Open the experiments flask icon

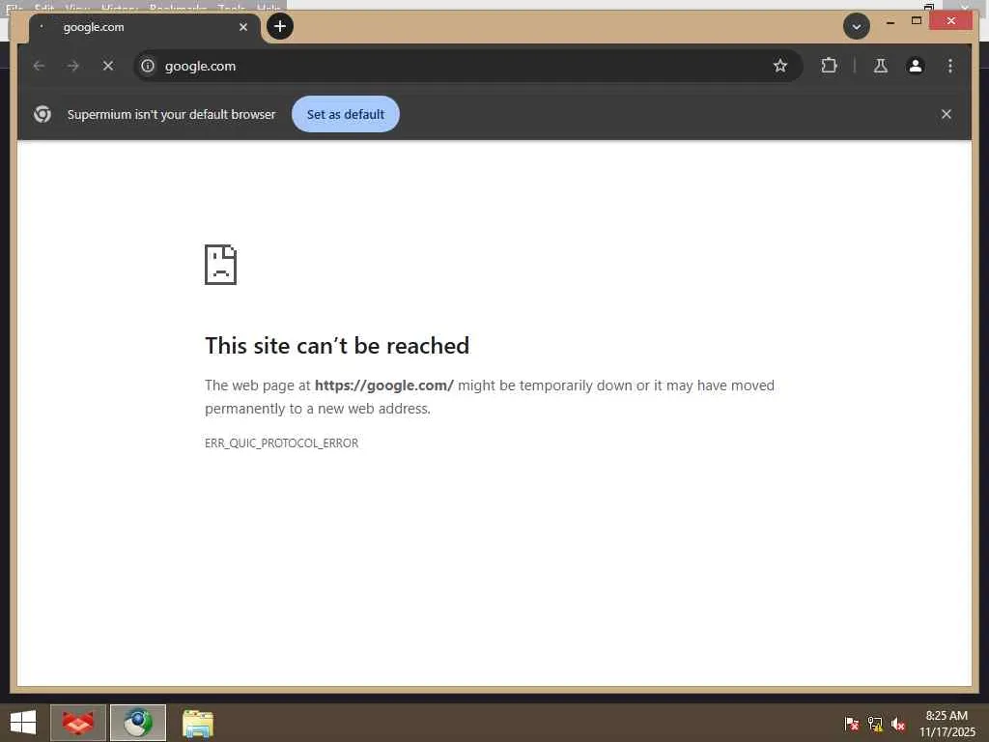(x=881, y=66)
